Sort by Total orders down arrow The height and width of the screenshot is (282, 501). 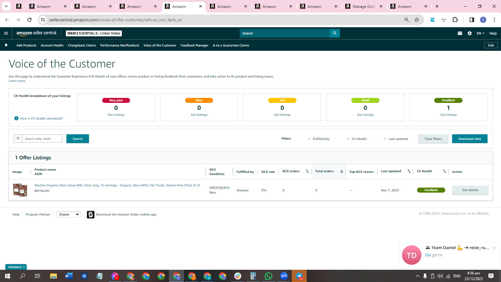[x=342, y=171]
